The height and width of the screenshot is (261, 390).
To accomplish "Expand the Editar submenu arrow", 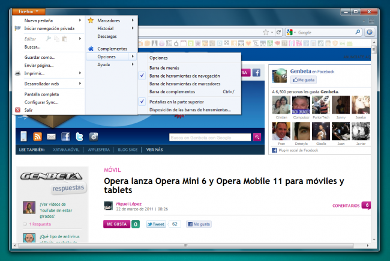I will coord(80,38).
